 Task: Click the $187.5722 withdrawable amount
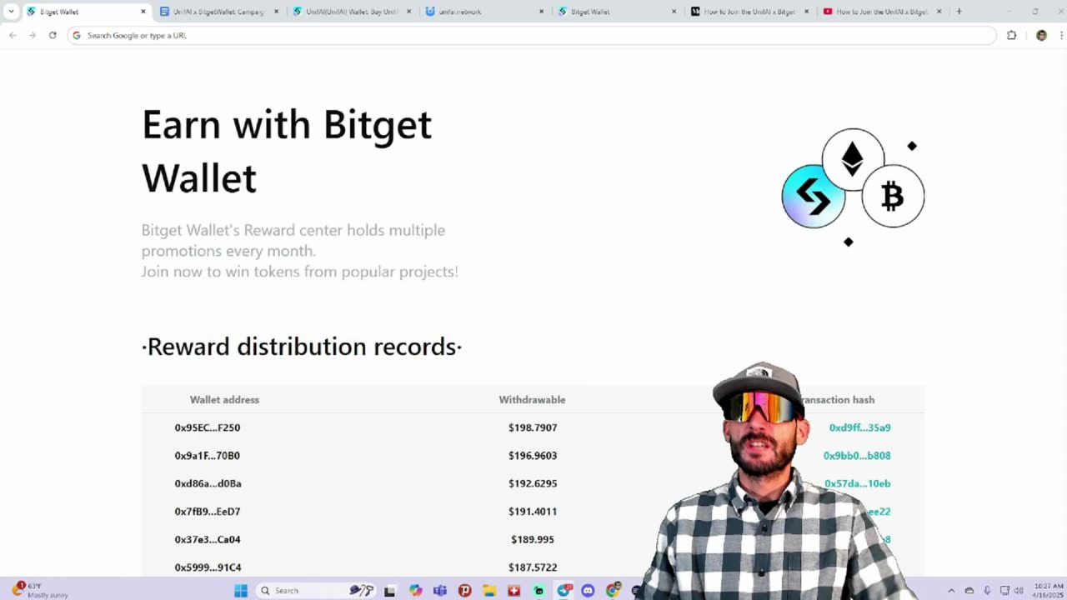click(533, 567)
